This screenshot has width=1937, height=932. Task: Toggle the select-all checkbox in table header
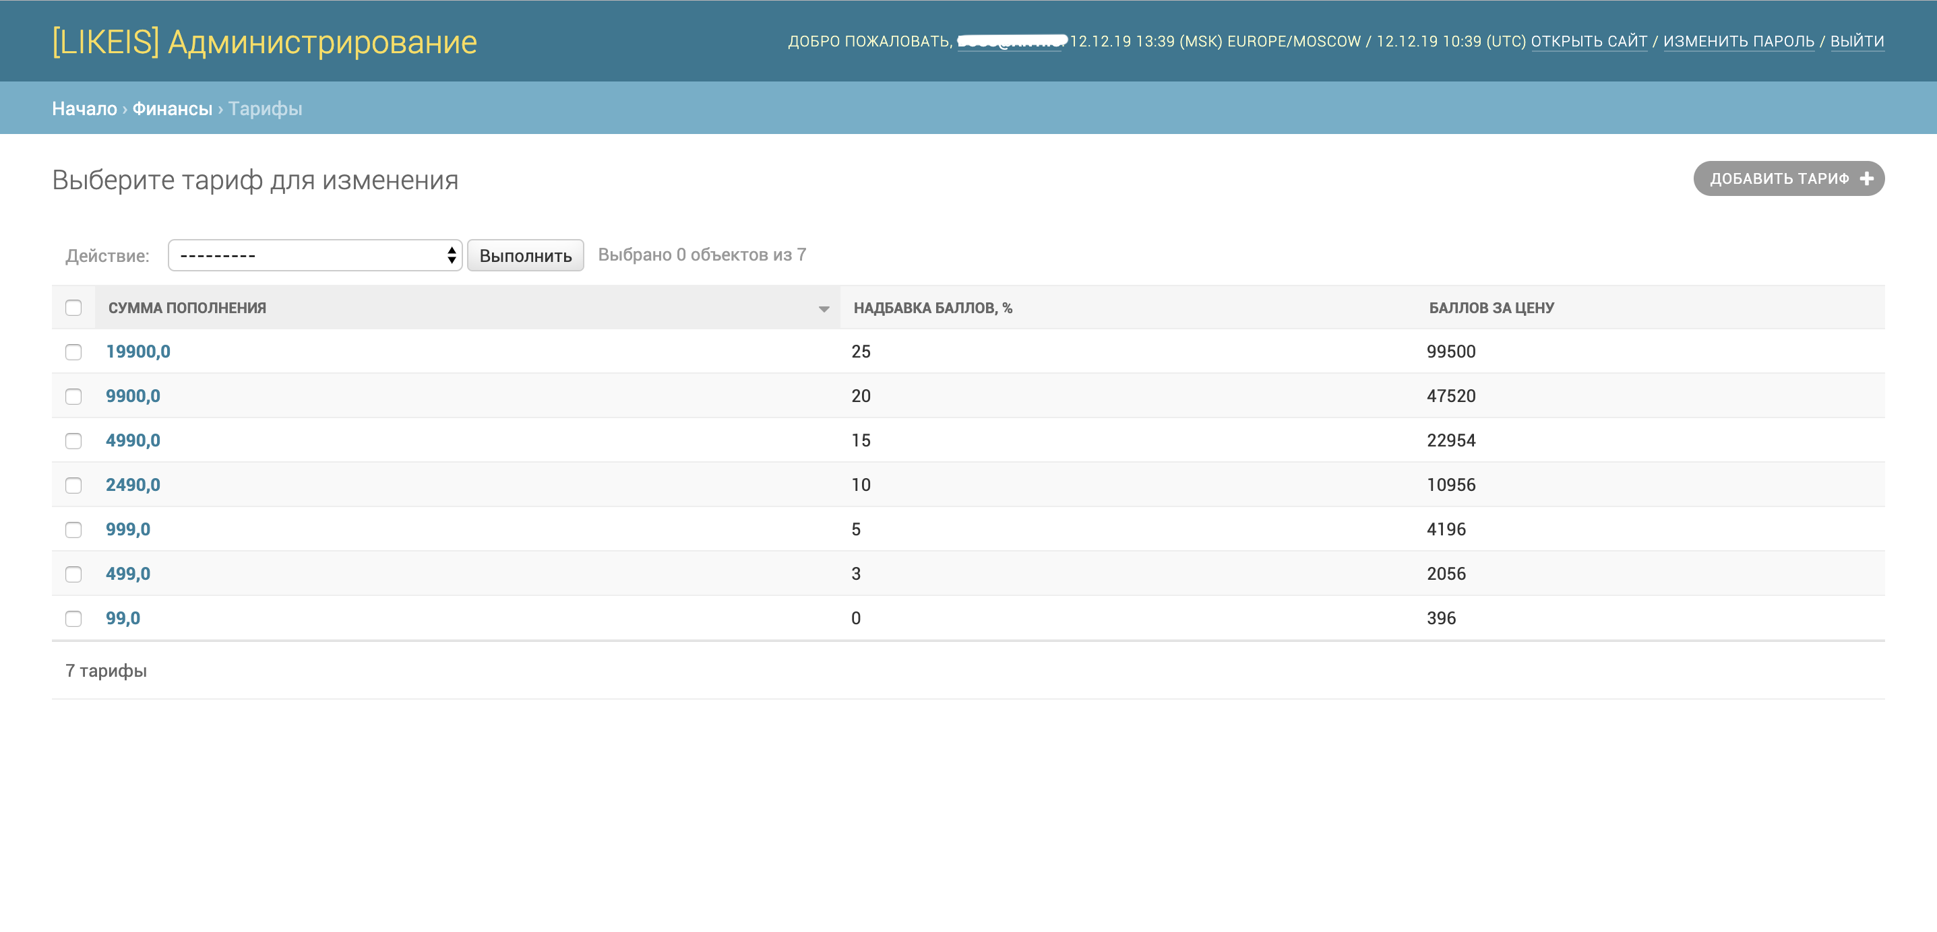tap(73, 307)
